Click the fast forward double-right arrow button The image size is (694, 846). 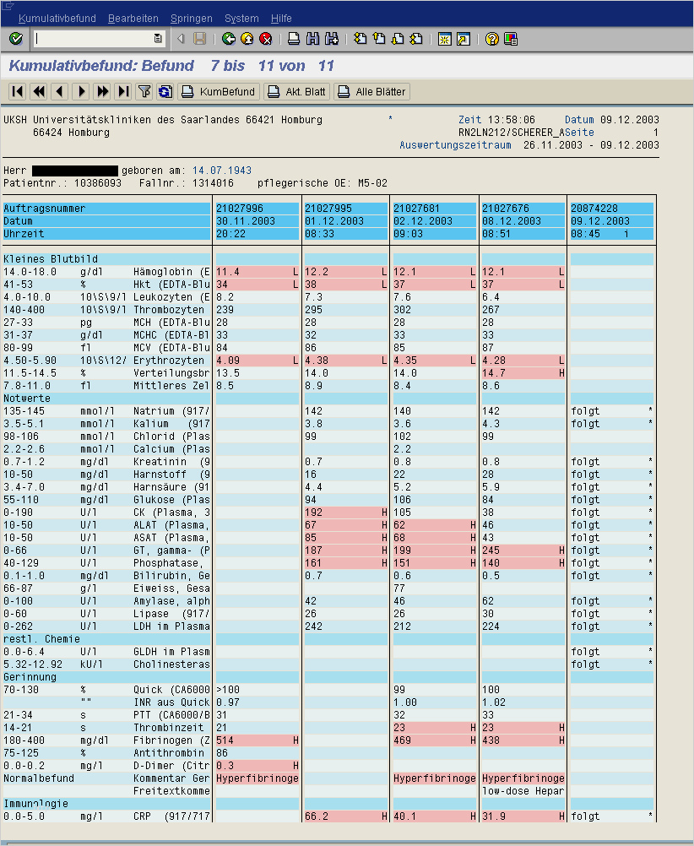click(102, 92)
